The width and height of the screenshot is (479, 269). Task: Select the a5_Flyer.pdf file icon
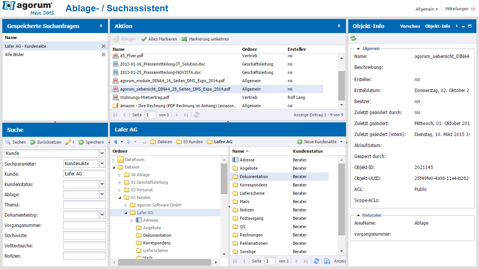click(116, 56)
